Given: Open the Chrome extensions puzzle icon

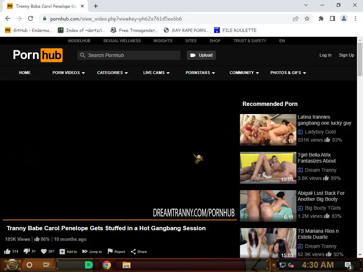Looking at the screenshot, I should [x=321, y=18].
